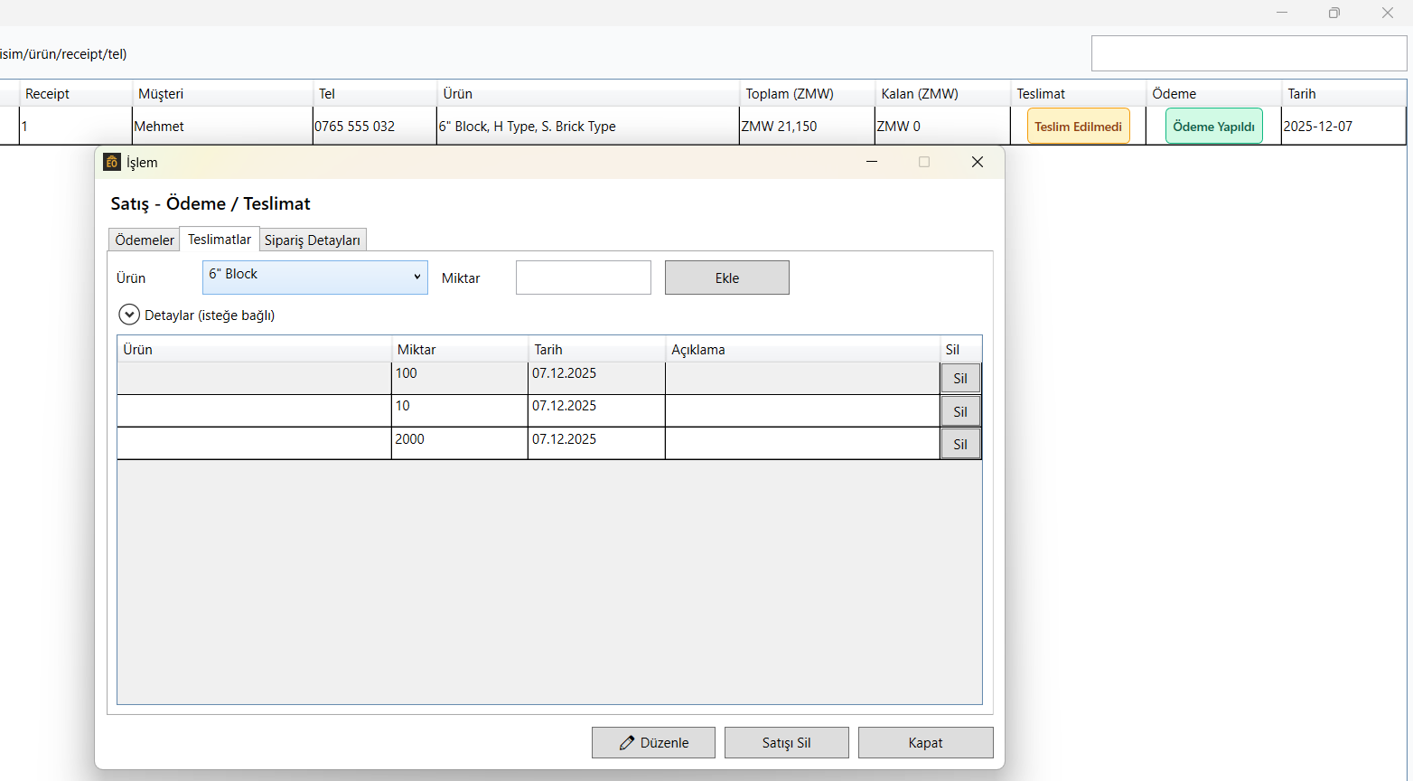Screen dimensions: 1413x781
Task: Click the date cell in the 100 row
Action: click(597, 378)
